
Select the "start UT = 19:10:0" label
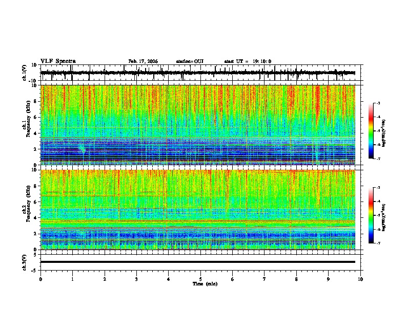[x=248, y=61]
